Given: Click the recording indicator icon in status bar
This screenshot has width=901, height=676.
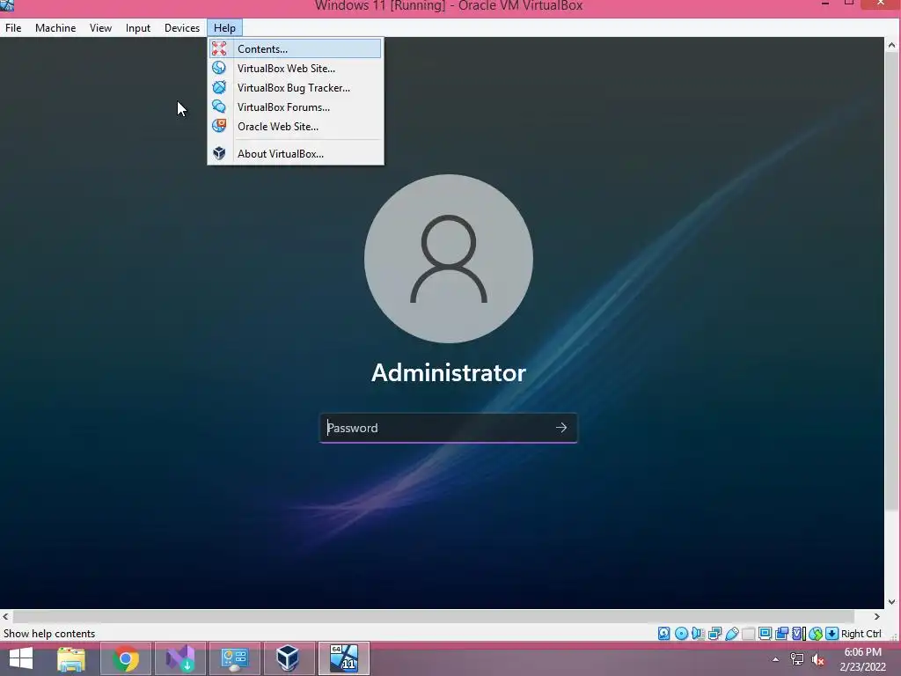Looking at the screenshot, I should [x=781, y=634].
